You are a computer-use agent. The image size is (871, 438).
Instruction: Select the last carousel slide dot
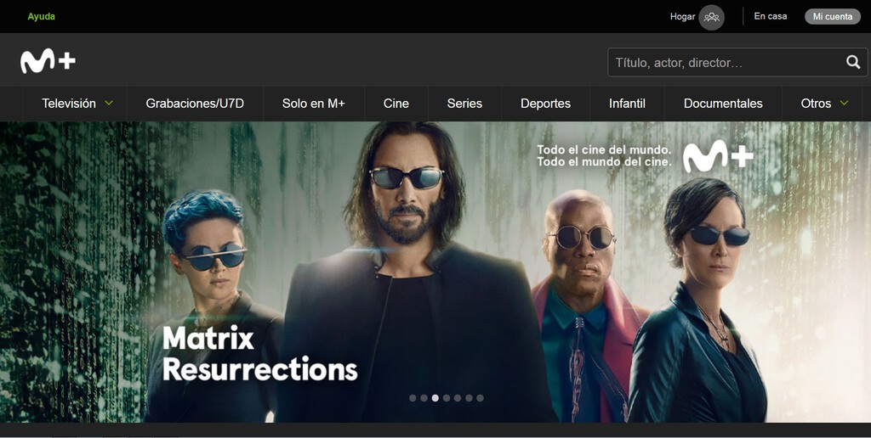(480, 398)
